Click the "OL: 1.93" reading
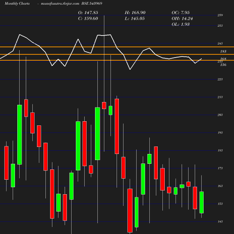The image size is (234, 234). (181, 24)
